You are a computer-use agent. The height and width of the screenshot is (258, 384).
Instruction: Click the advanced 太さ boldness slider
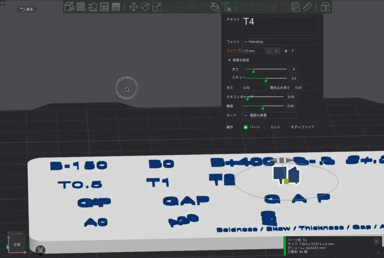[266, 69]
